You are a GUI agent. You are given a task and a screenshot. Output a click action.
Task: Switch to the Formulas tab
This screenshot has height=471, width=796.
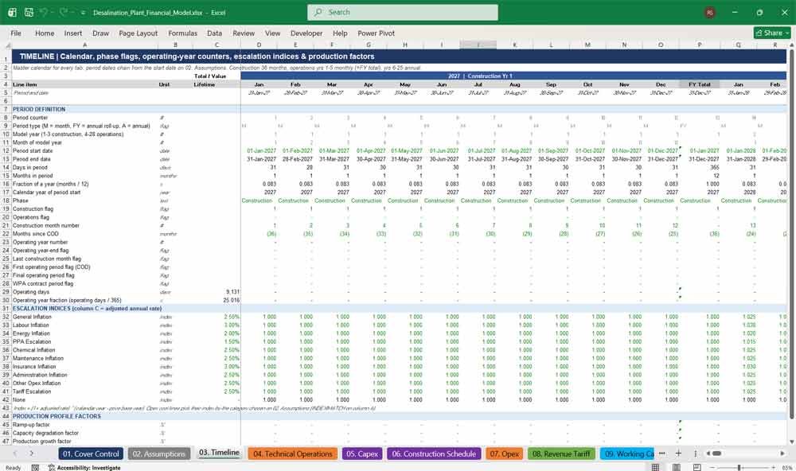183,33
